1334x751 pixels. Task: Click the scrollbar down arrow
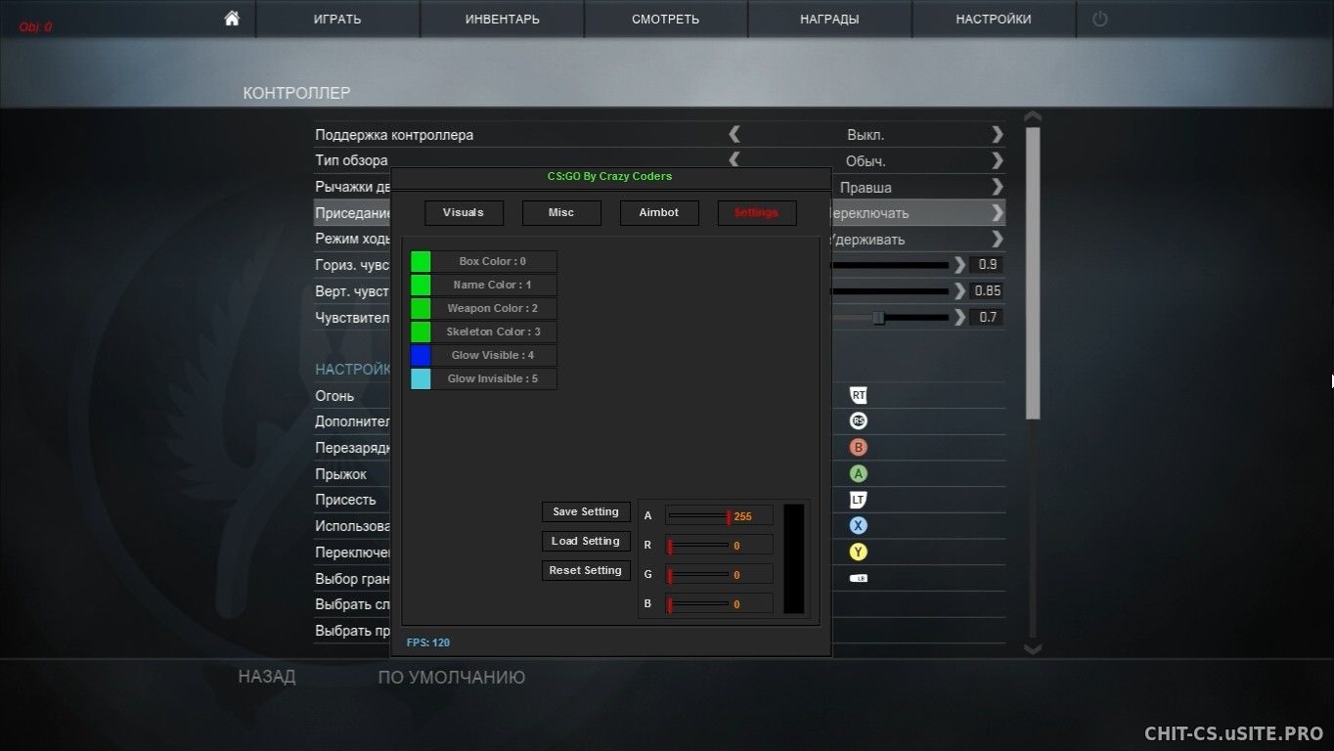(1032, 647)
